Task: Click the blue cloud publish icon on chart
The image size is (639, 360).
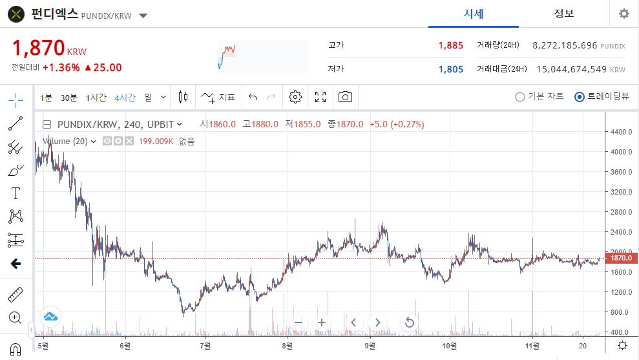Action: pyautogui.click(x=50, y=317)
